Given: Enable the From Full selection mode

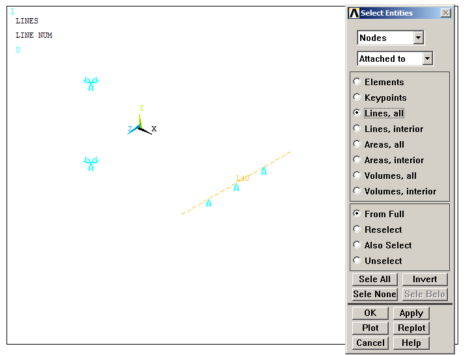Looking at the screenshot, I should (x=357, y=213).
